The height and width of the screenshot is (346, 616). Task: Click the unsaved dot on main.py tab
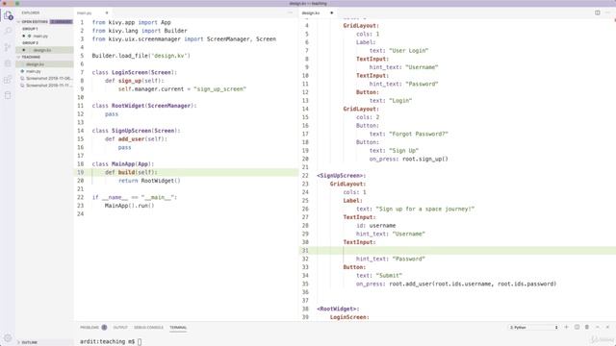click(x=107, y=12)
